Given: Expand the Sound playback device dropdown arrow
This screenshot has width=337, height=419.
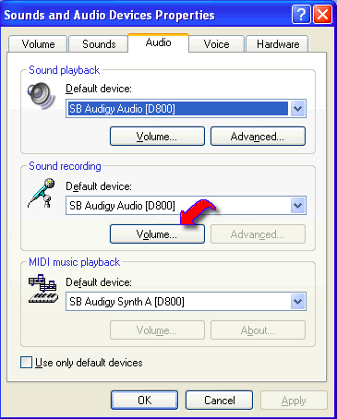Looking at the screenshot, I should (297, 108).
